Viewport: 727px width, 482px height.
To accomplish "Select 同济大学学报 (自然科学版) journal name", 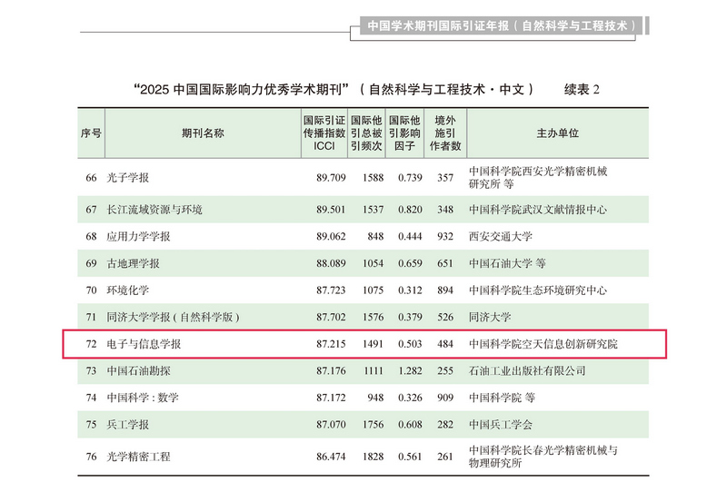I will click(x=173, y=318).
